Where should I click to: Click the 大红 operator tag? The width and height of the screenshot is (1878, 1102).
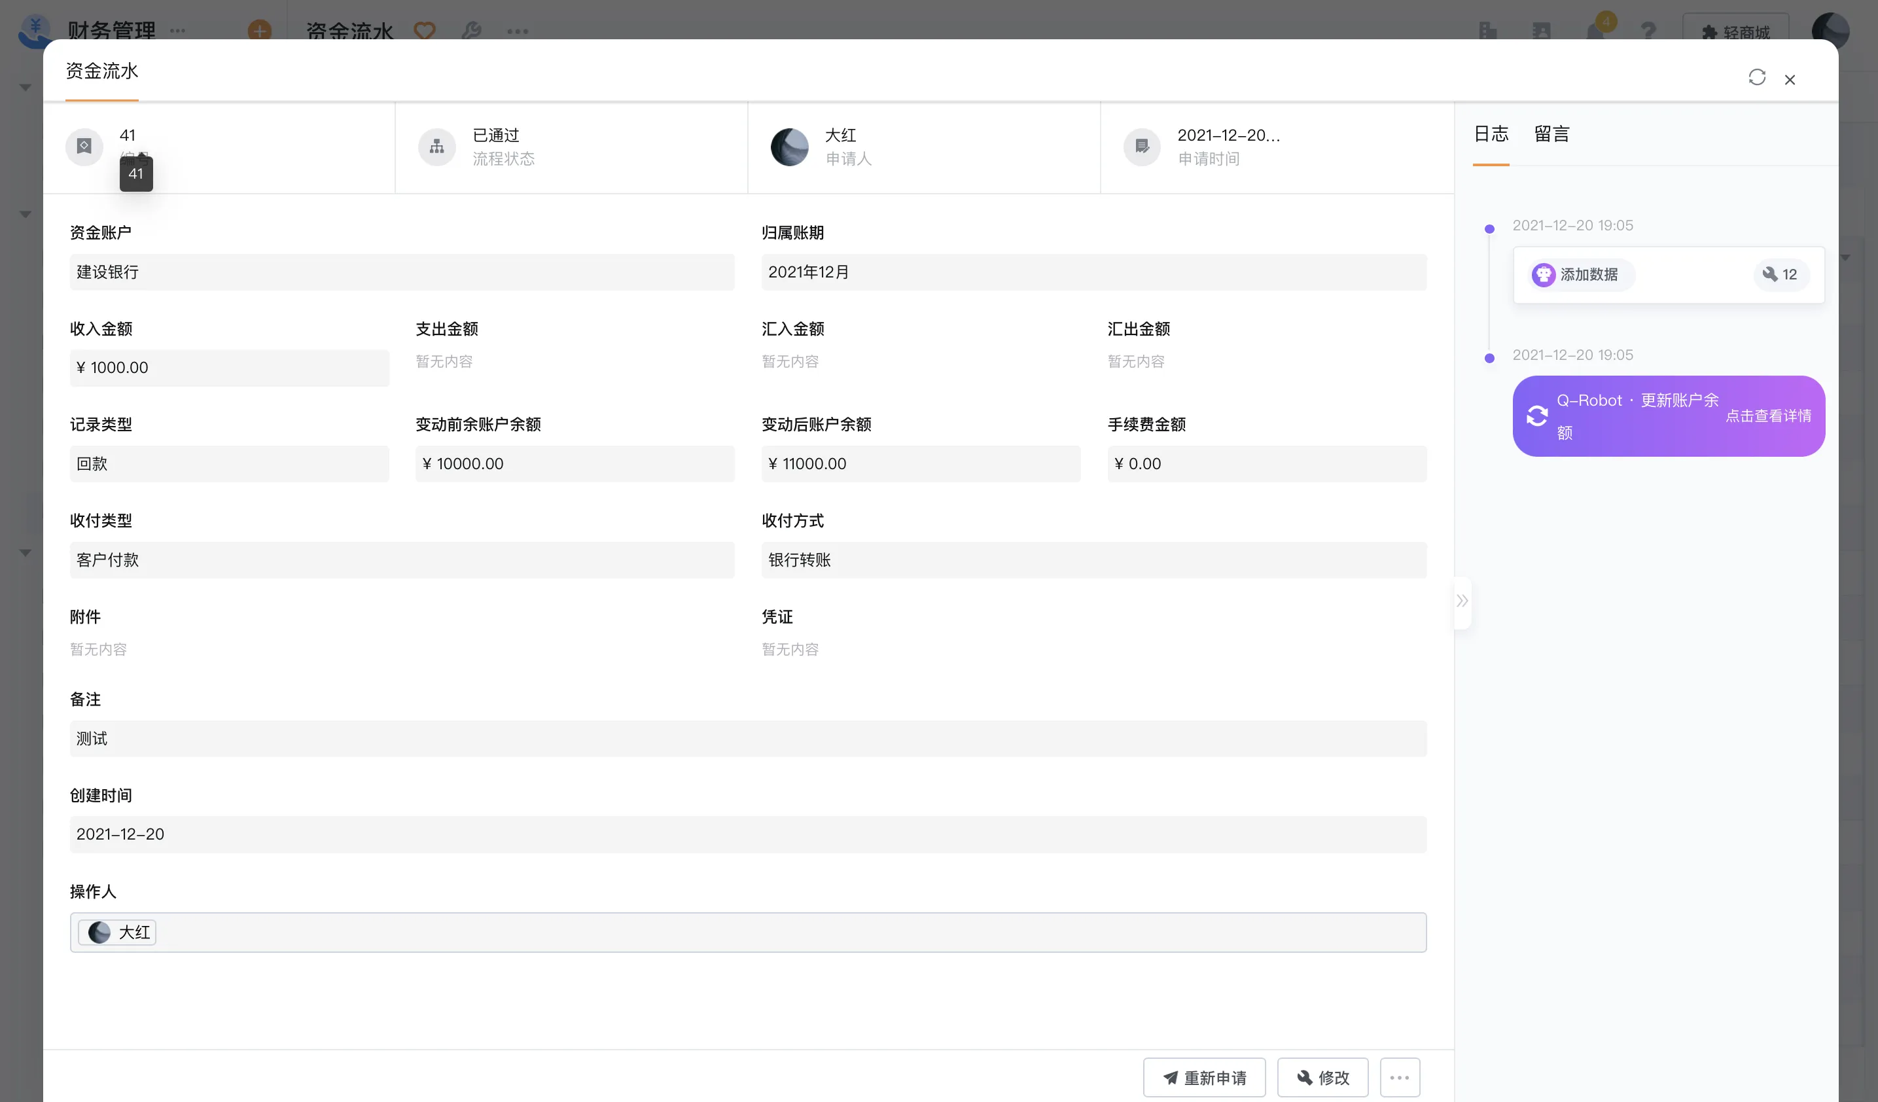tap(118, 932)
